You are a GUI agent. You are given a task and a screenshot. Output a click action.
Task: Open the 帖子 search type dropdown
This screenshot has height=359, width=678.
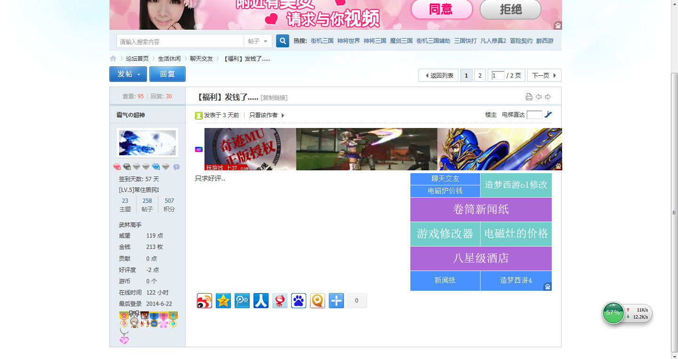(x=258, y=41)
